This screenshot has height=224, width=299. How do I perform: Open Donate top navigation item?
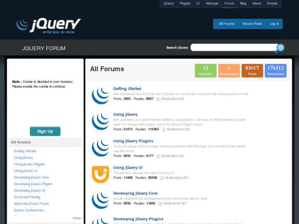pos(272,3)
